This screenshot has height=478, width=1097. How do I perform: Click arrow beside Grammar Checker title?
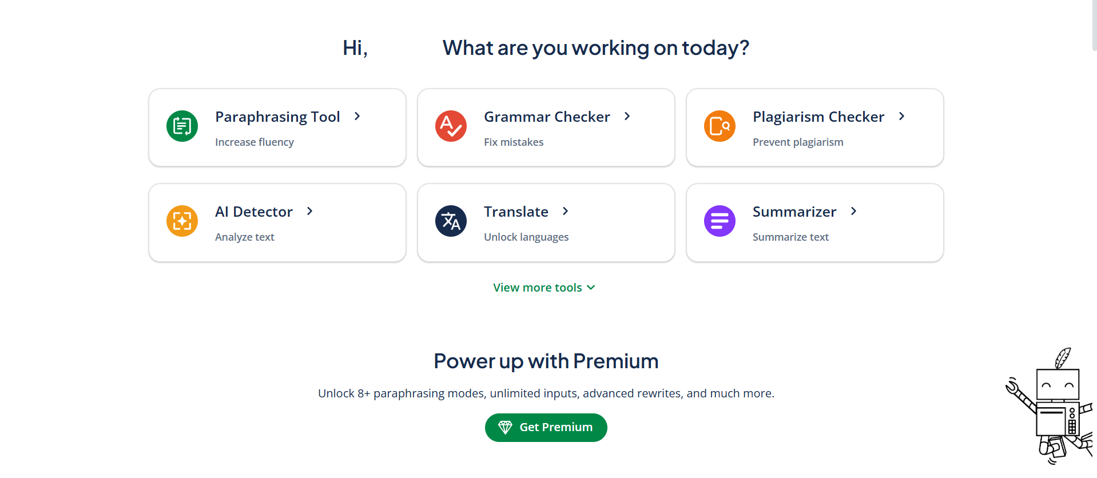627,116
